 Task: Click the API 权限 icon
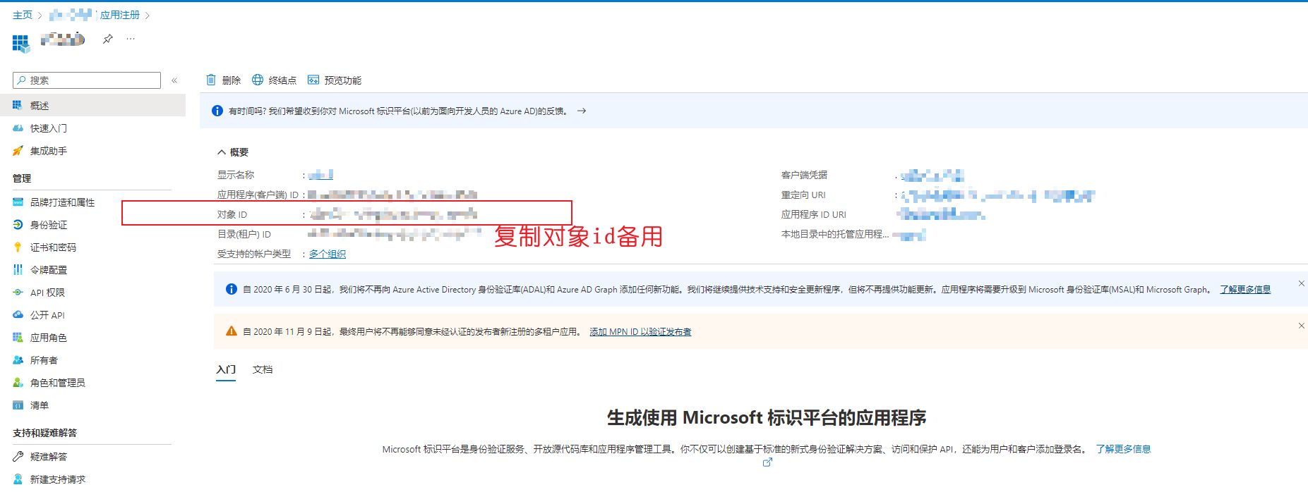[18, 293]
